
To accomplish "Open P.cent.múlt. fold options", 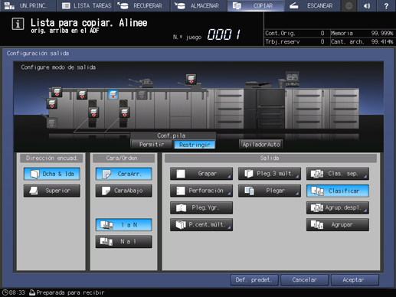I will (x=201, y=225).
